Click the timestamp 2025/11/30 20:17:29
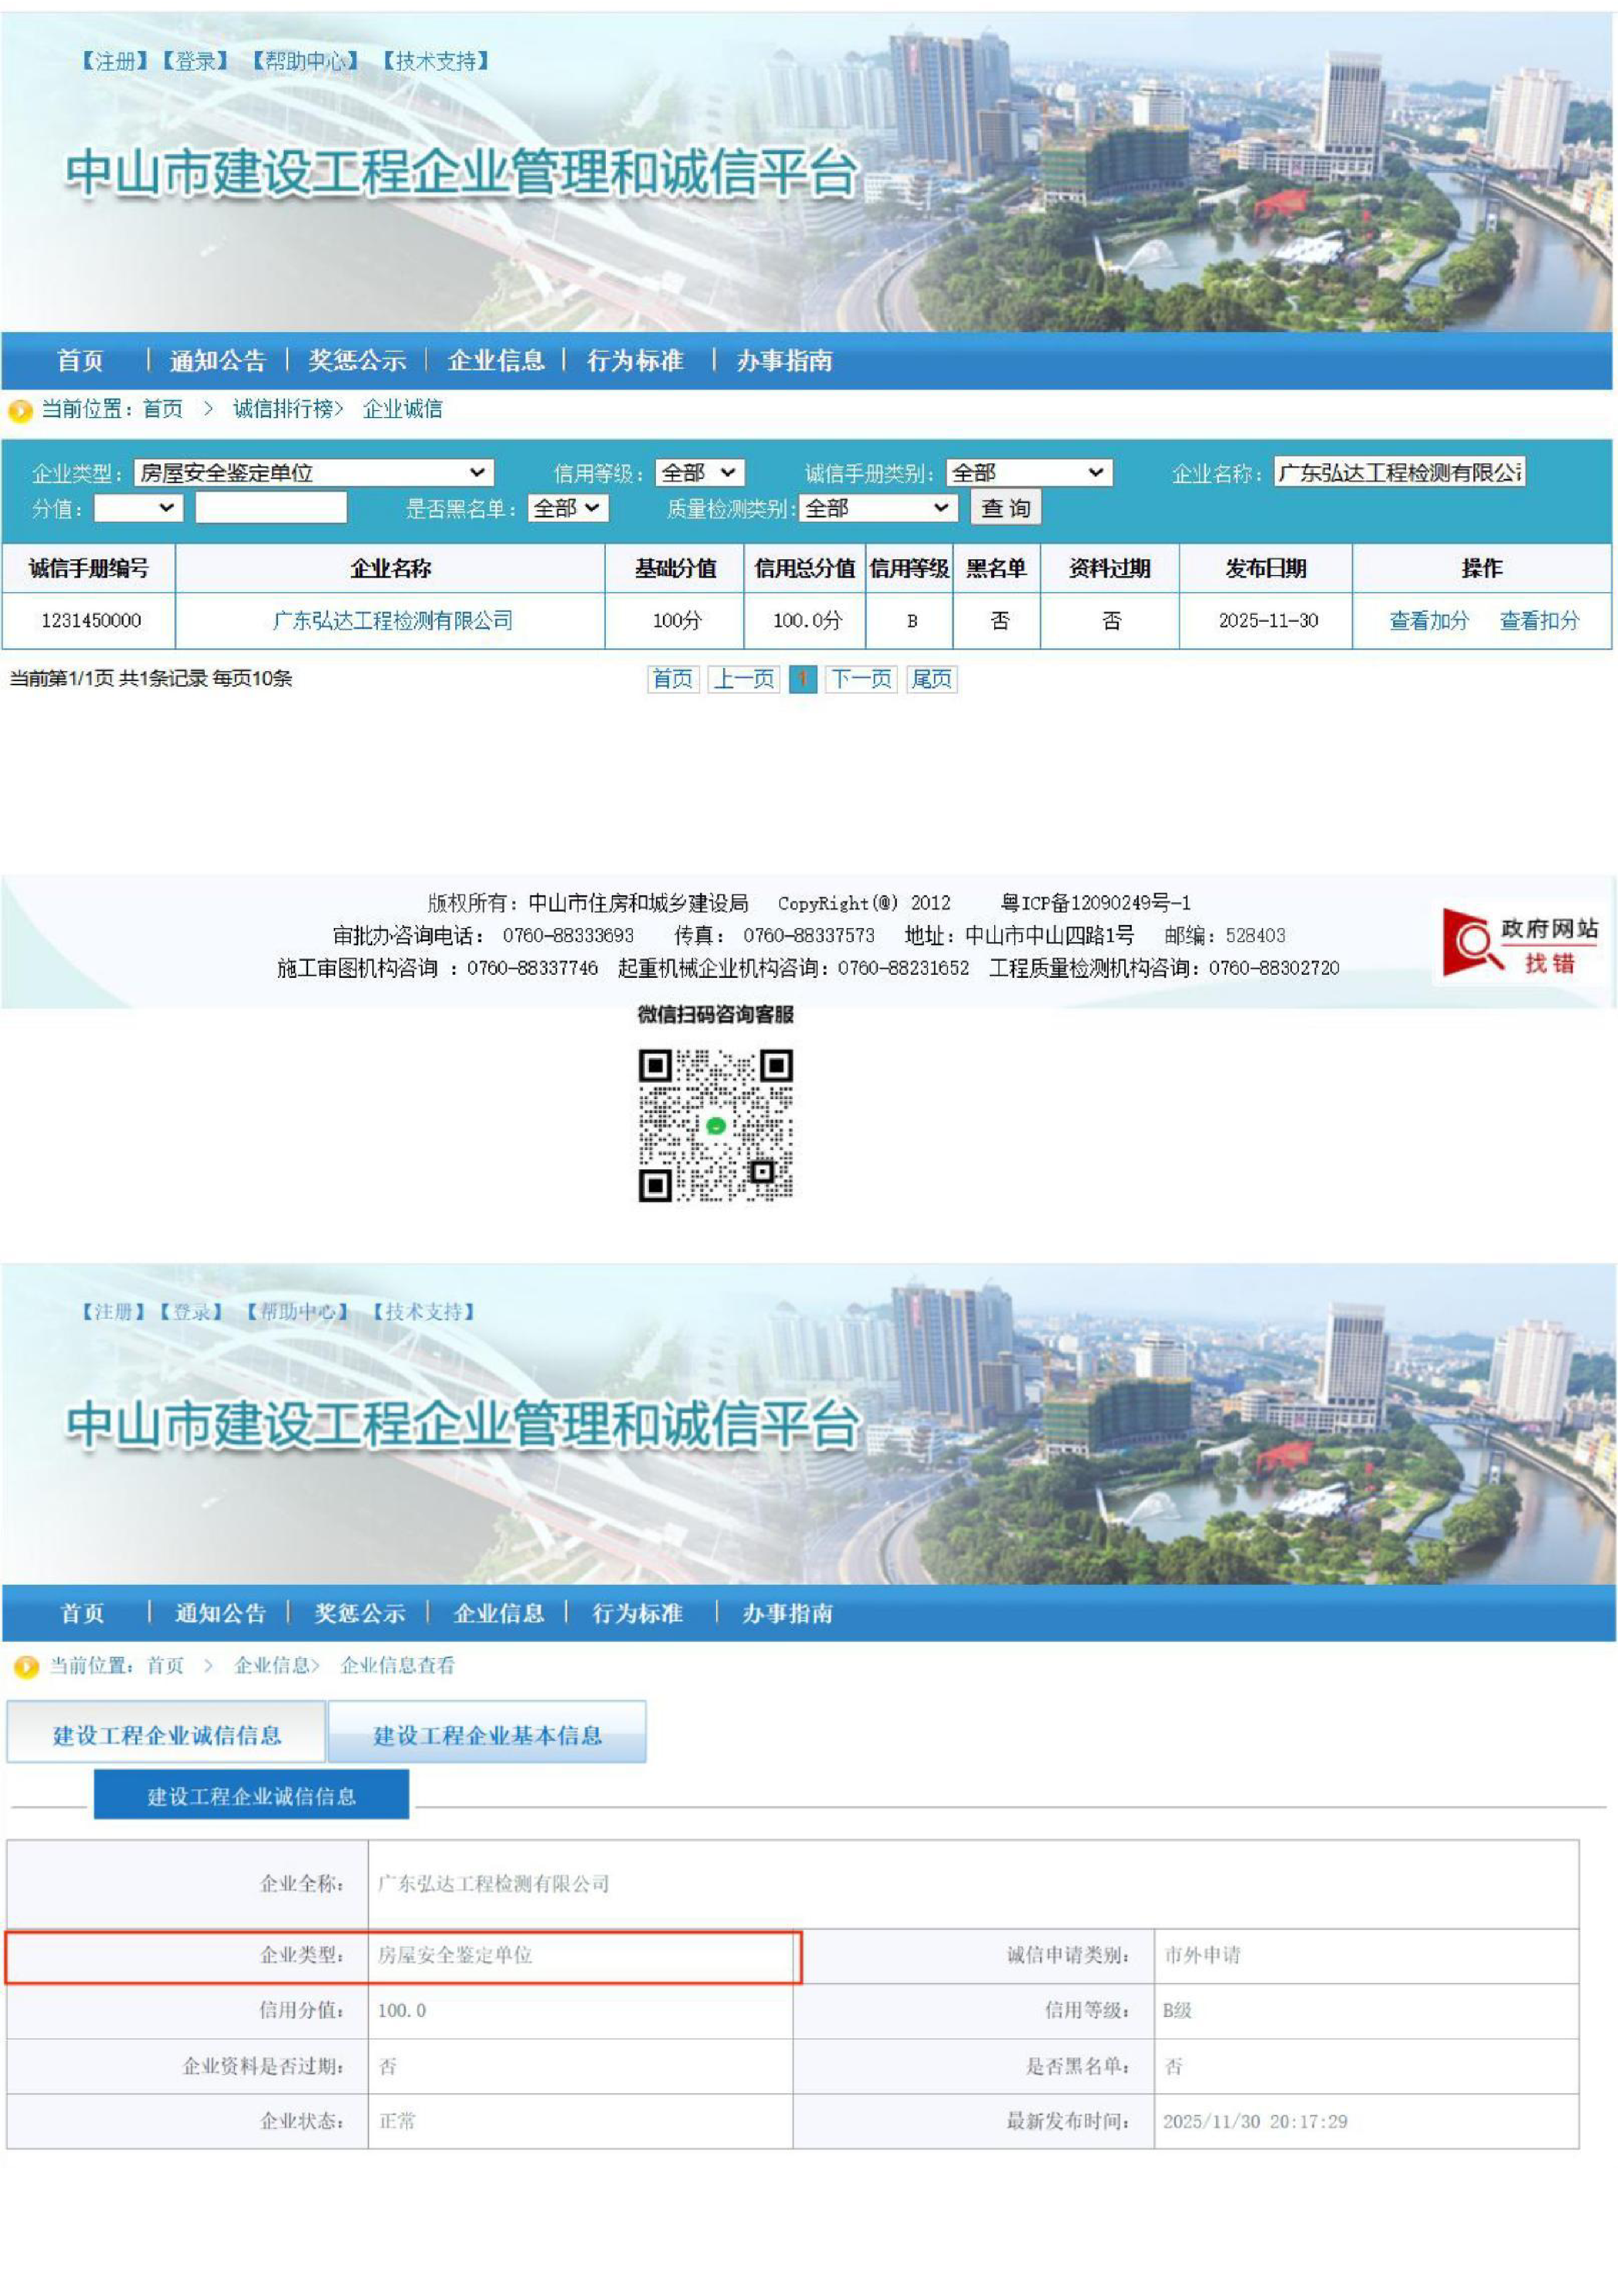 click(1255, 2121)
